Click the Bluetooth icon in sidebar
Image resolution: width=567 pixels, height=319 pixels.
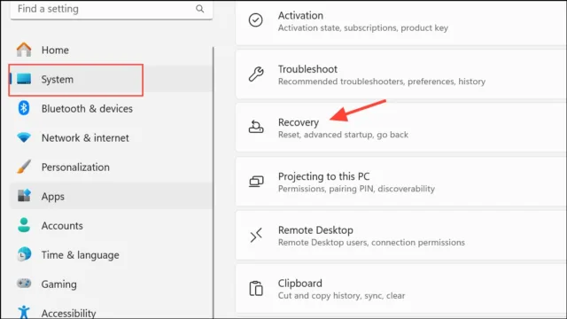(x=24, y=108)
